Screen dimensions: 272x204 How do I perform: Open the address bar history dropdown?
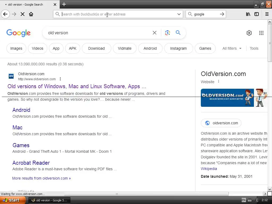click(179, 14)
